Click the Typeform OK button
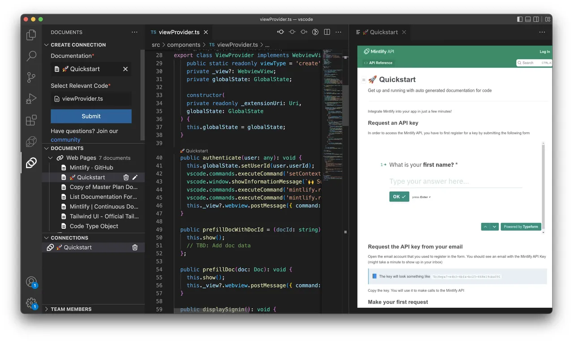Viewport: 573px width, 341px height. coord(399,196)
